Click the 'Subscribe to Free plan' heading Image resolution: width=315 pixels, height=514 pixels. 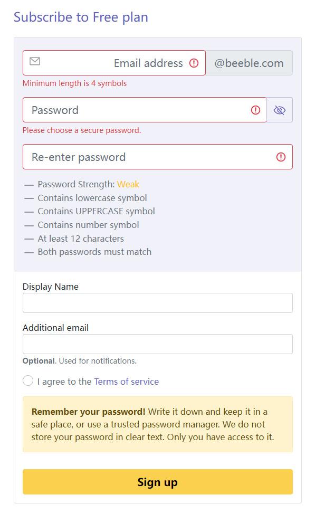[81, 17]
